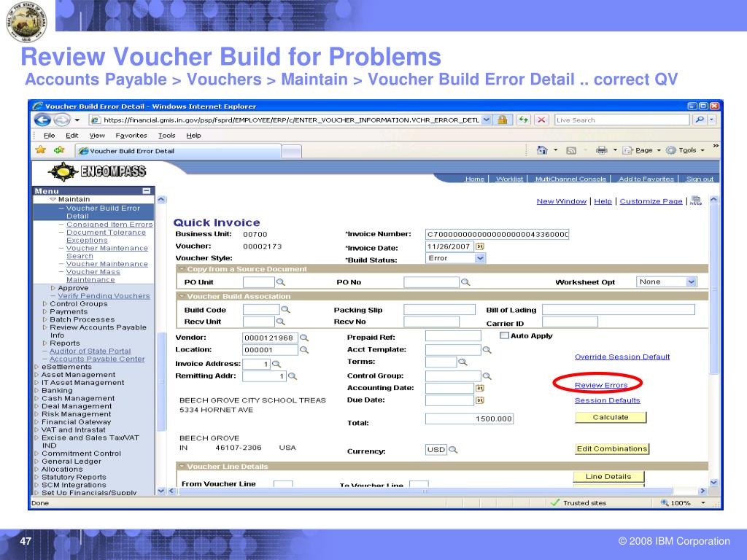The height and width of the screenshot is (560, 747).
Task: Click the PO Unit lookup magnifier
Action: coord(281,282)
